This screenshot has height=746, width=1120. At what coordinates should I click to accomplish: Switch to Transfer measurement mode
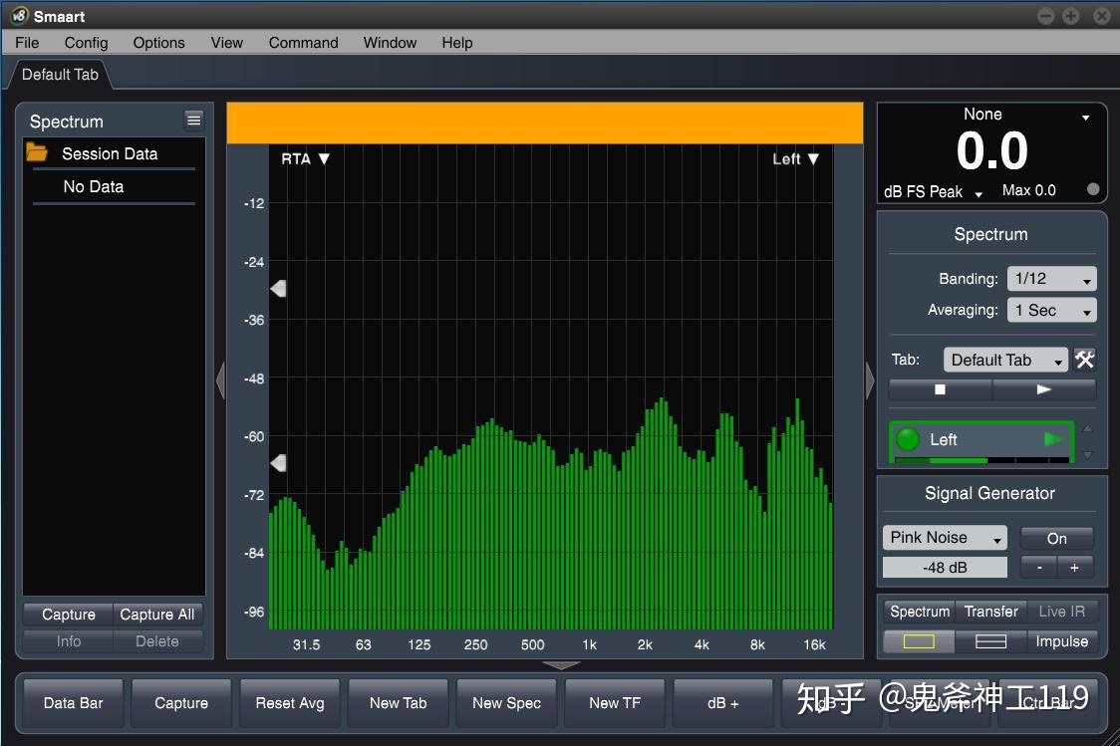pyautogui.click(x=990, y=612)
